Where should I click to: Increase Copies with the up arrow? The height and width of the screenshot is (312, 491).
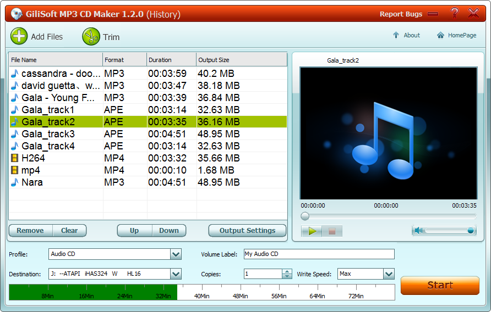point(287,271)
